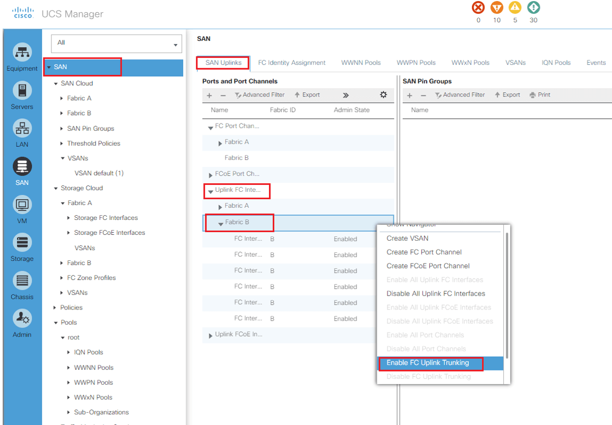This screenshot has height=425, width=612.
Task: Open the LAN section icon
Action: pos(22,128)
